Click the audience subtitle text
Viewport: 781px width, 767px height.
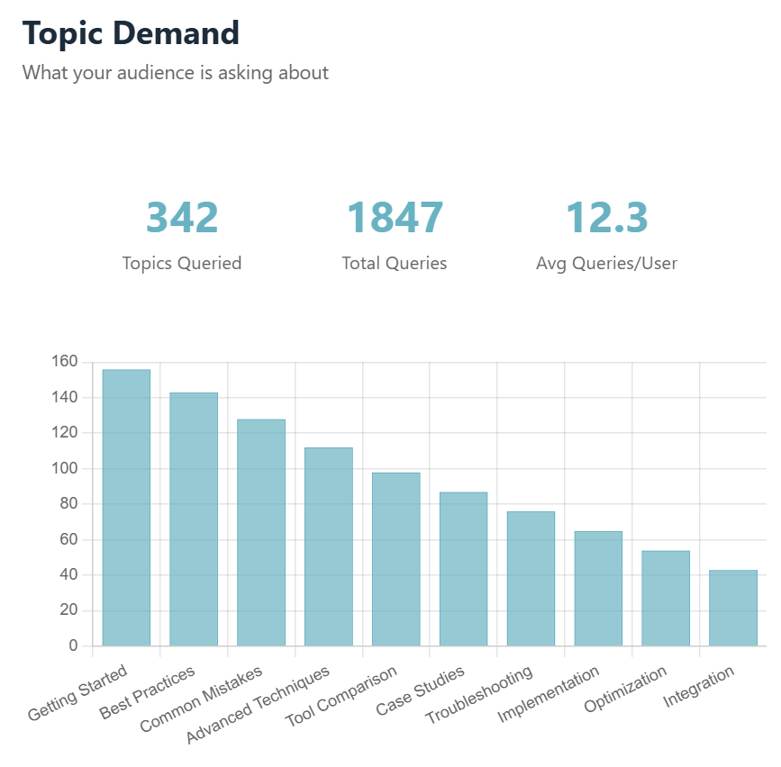tap(177, 73)
